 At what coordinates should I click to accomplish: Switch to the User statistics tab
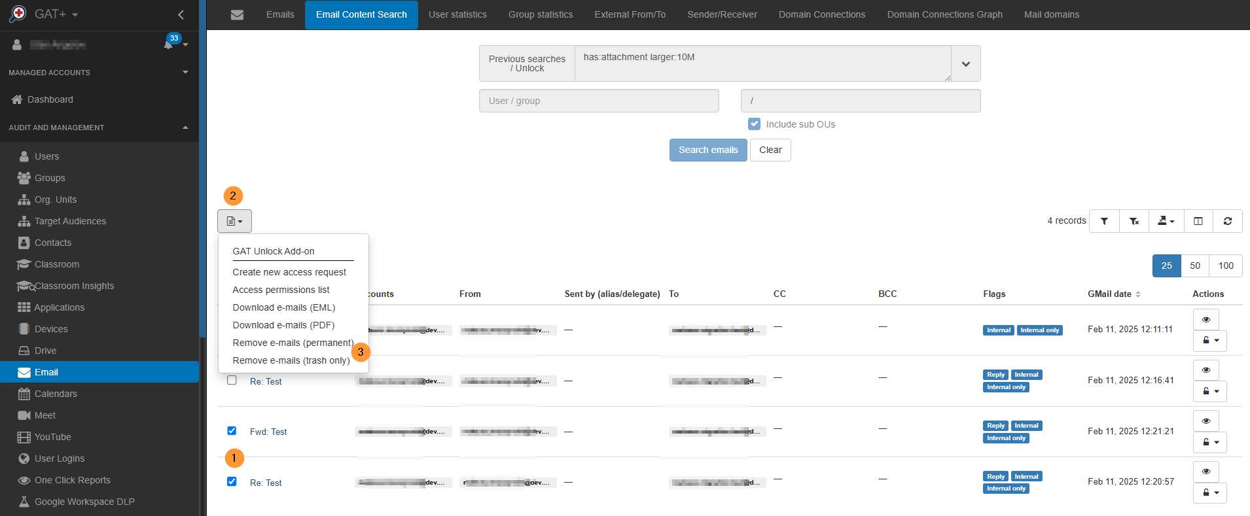[457, 14]
